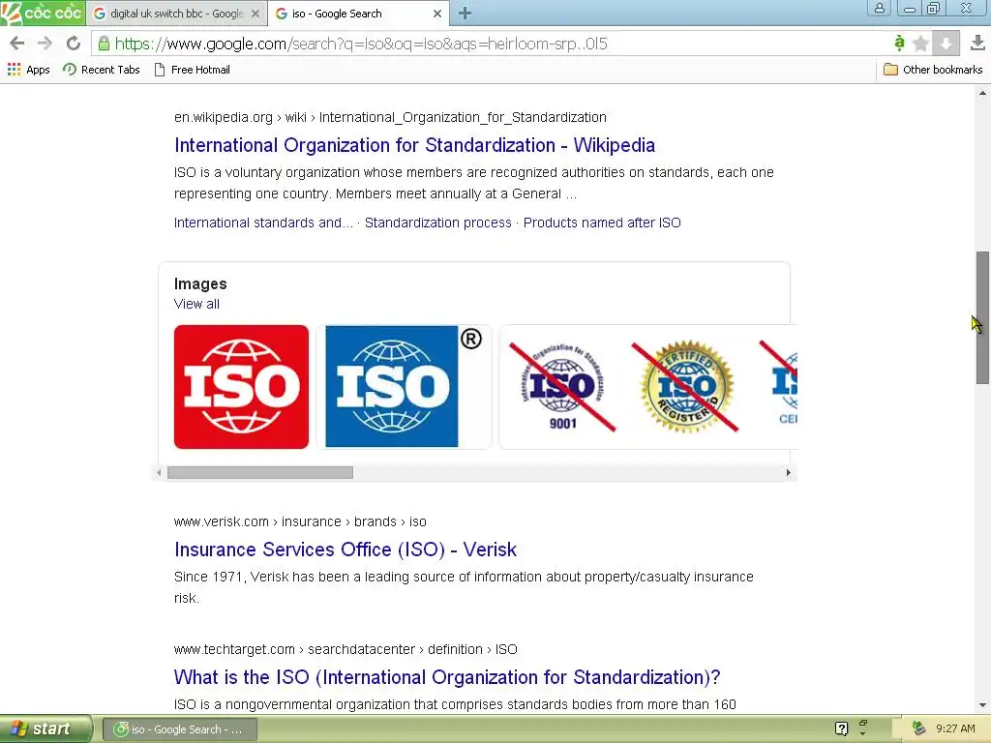The image size is (991, 743).
Task: Click the address bar URL field
Action: [493, 43]
